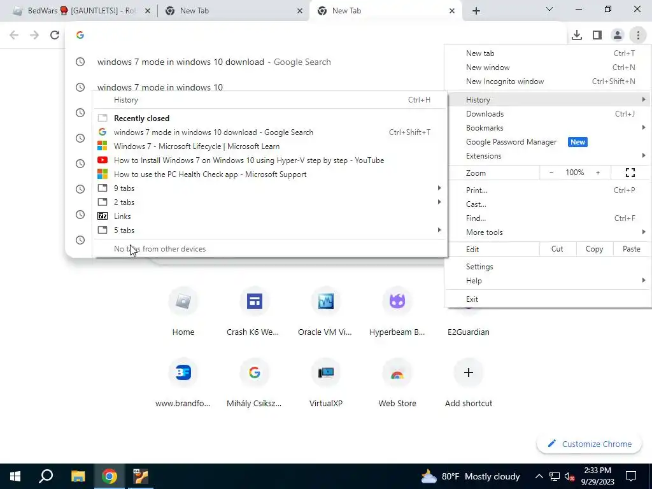Open the Bookmarks submenu

548,127
